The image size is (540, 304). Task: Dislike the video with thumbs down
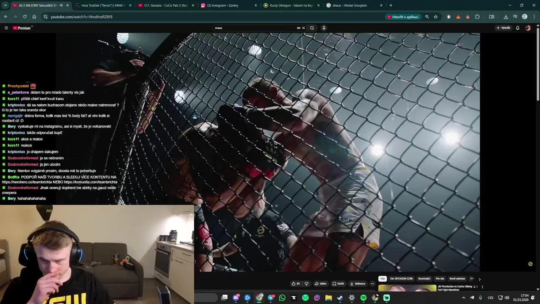307,284
